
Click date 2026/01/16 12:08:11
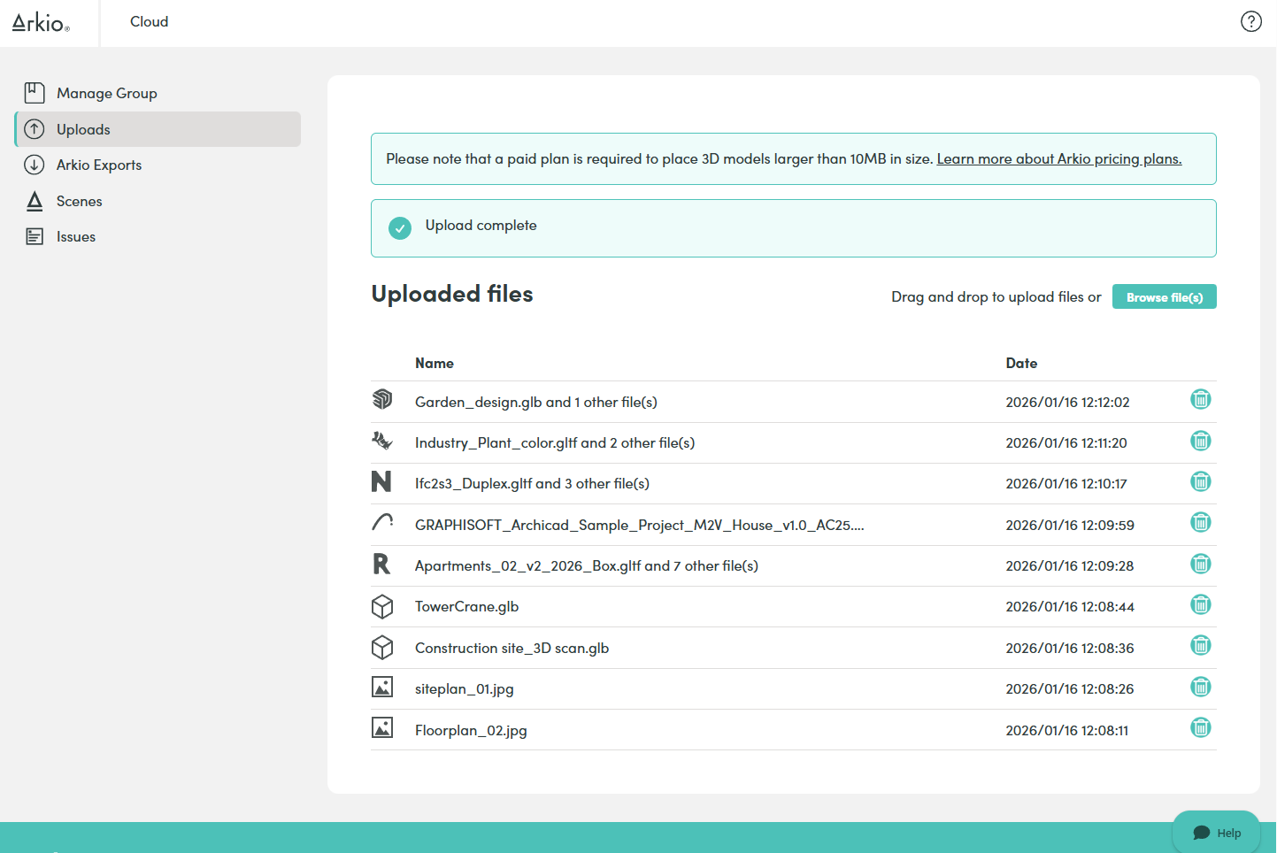tap(1066, 730)
